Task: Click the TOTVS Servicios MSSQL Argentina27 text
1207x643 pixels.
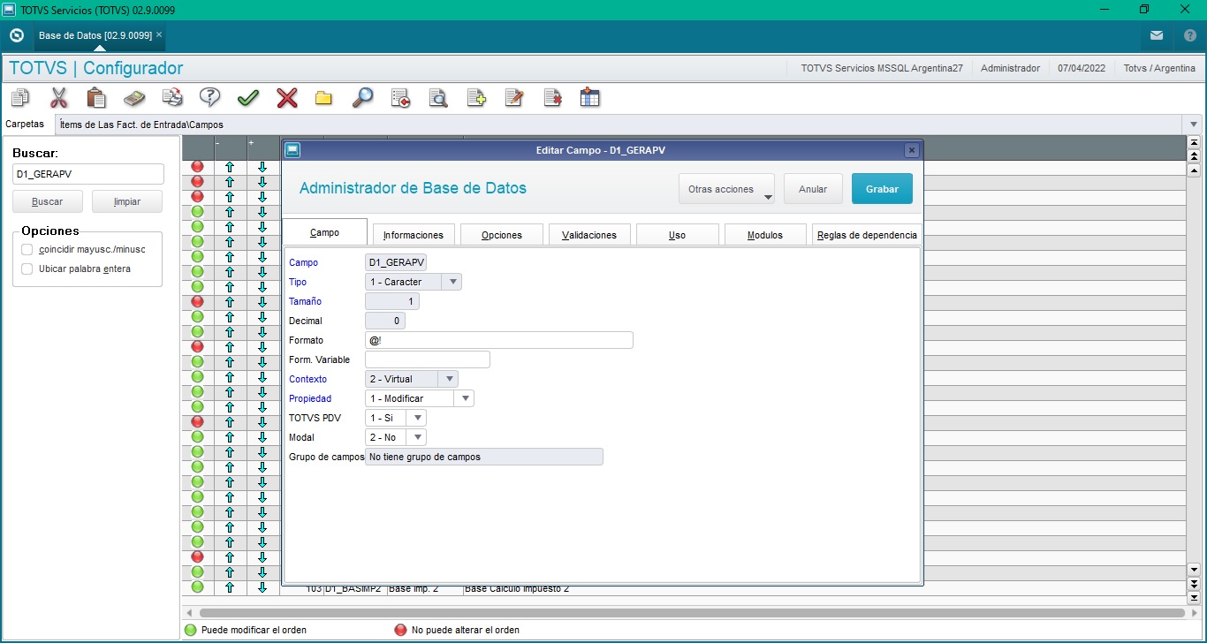Action: click(881, 68)
